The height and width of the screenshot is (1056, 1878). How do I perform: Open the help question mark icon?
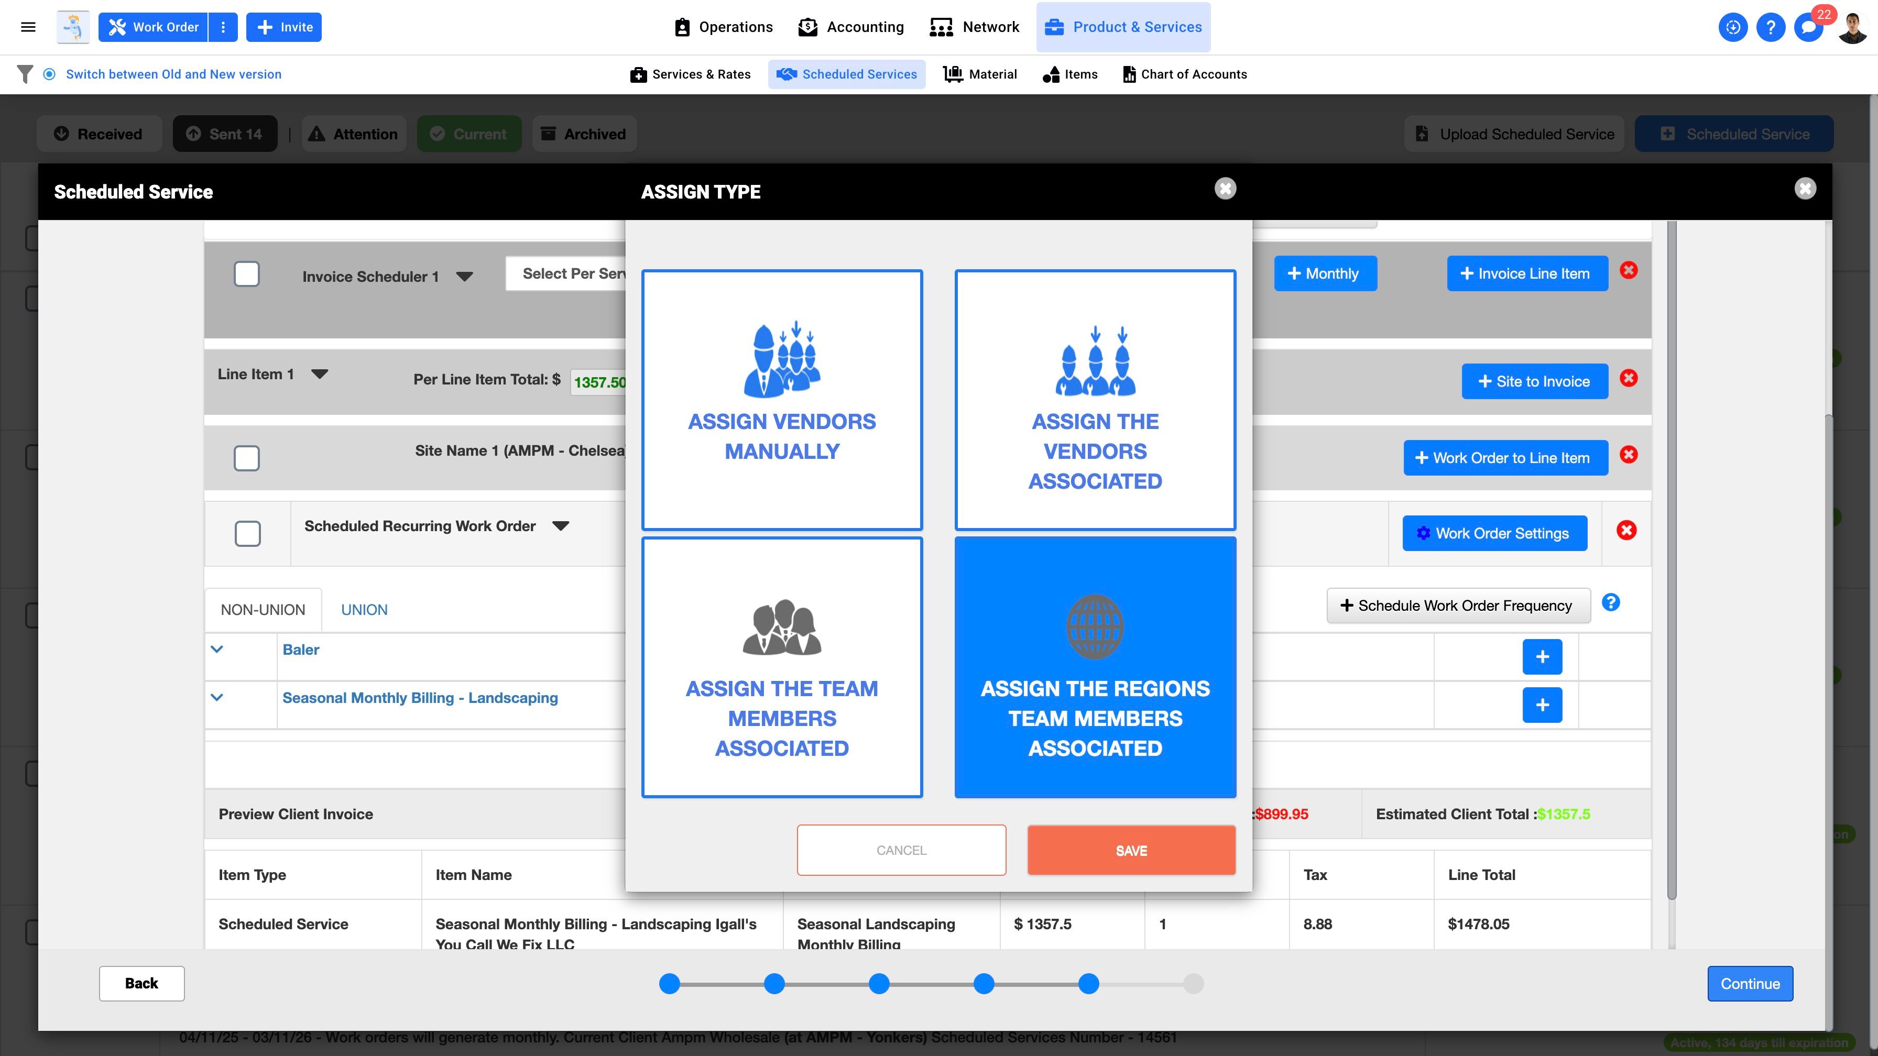(x=1770, y=27)
